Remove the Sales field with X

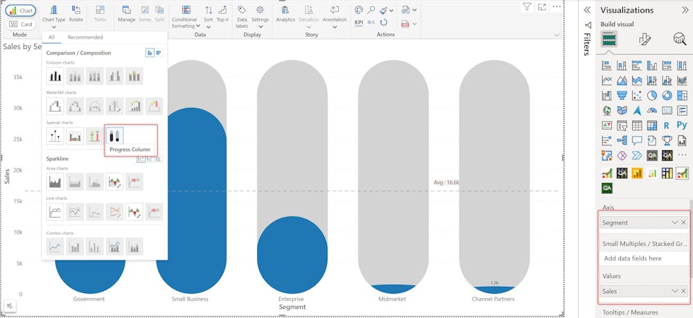683,291
